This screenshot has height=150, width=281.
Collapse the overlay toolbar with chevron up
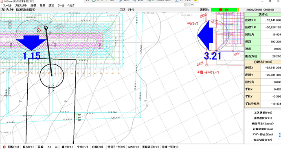click(x=192, y=4)
